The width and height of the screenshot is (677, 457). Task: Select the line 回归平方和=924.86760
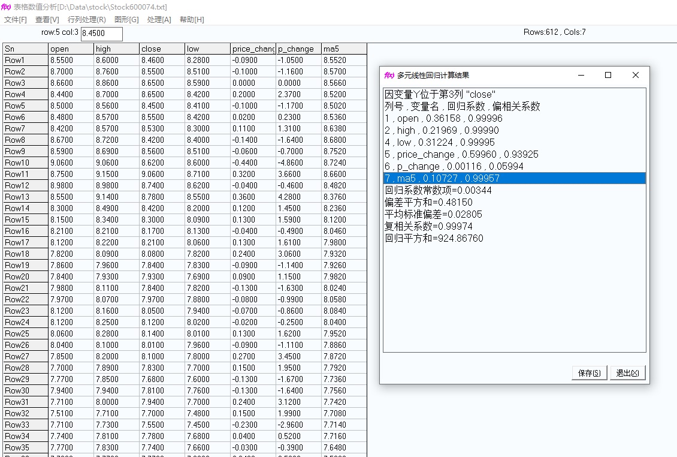[x=514, y=238]
